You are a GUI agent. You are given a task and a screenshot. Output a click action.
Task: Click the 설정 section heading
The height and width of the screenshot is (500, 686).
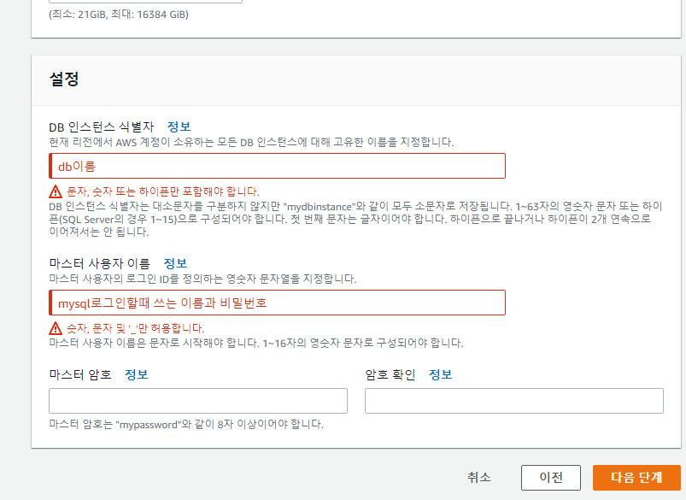64,79
